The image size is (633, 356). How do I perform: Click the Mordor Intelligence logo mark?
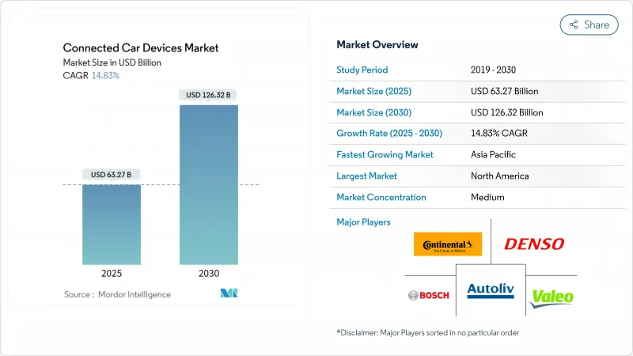230,294
